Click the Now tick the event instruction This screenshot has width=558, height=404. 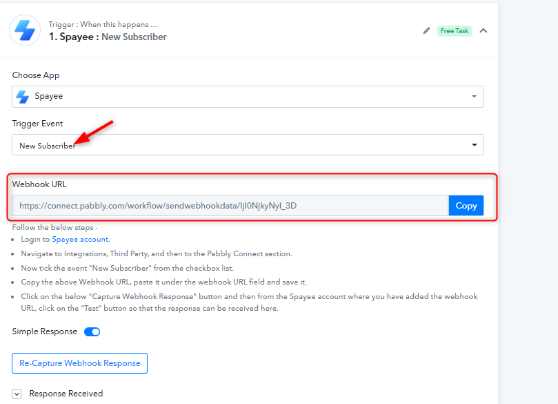click(x=127, y=268)
